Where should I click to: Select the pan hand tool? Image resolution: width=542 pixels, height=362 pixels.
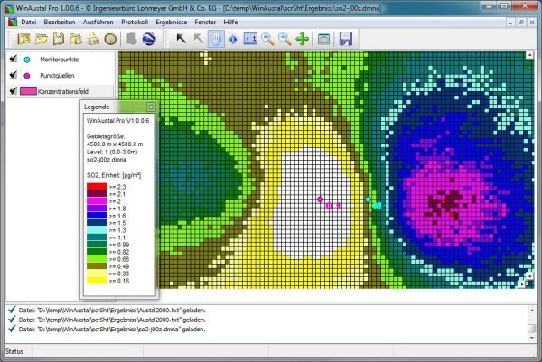(x=215, y=39)
